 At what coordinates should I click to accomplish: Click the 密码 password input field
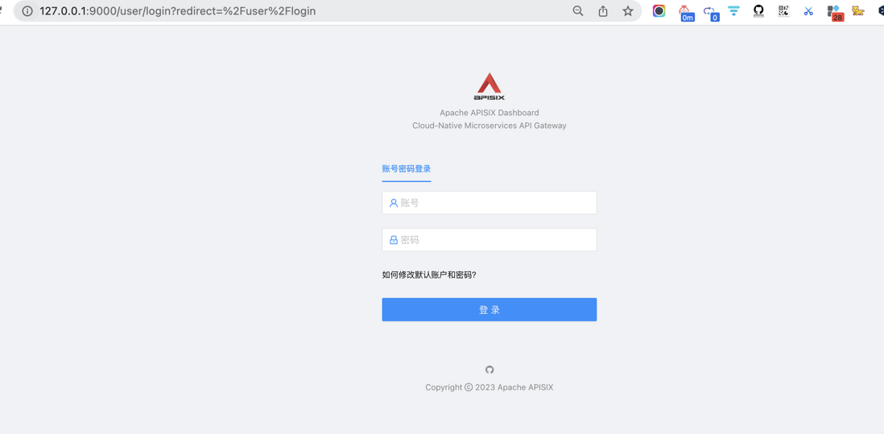tap(490, 240)
